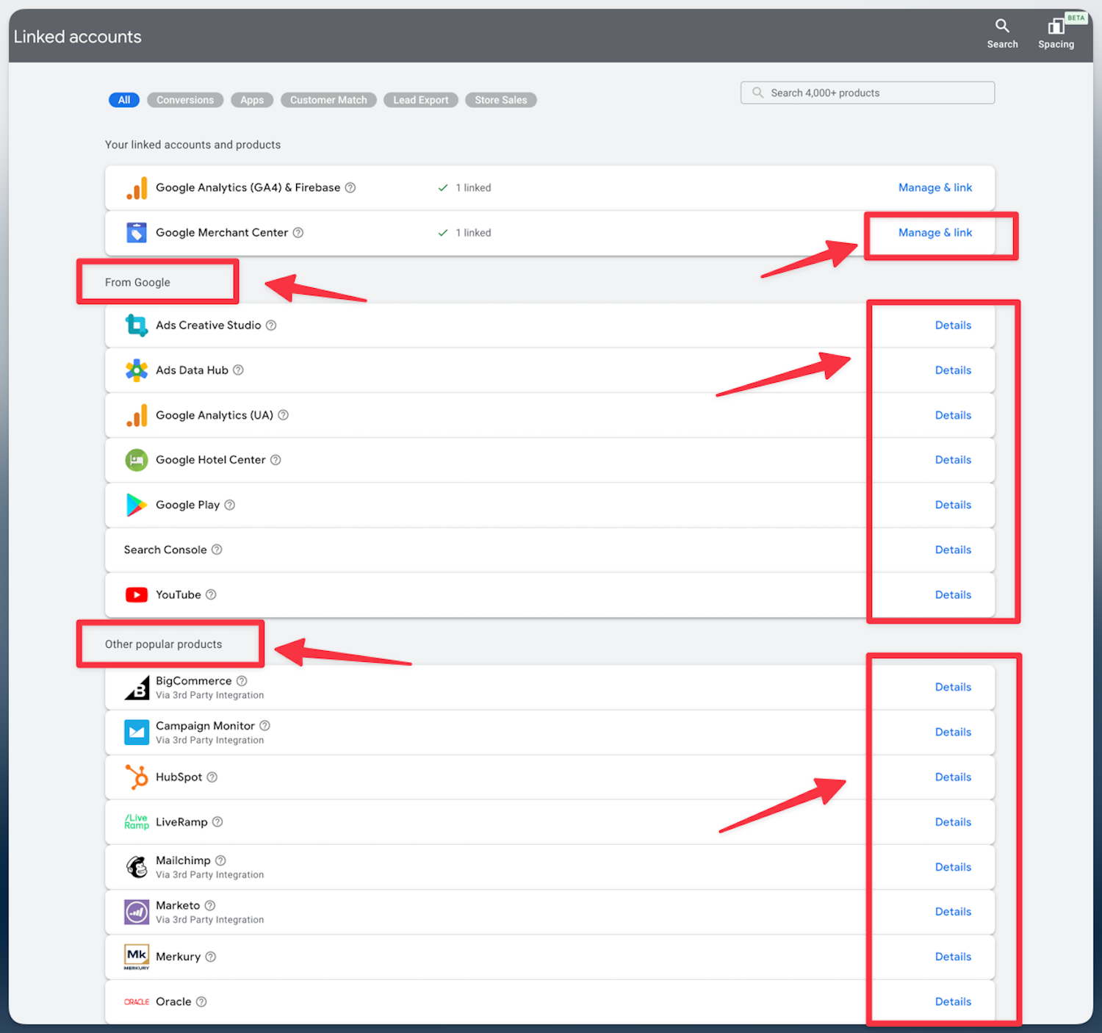Open Details for Google Play
The height and width of the screenshot is (1033, 1102).
click(953, 505)
